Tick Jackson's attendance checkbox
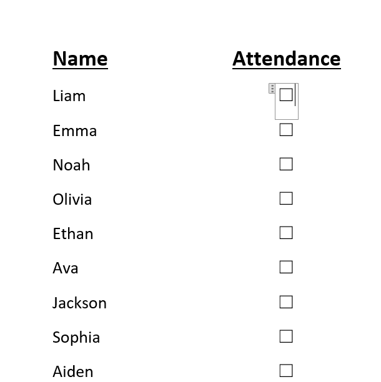381x382 pixels. tap(286, 302)
